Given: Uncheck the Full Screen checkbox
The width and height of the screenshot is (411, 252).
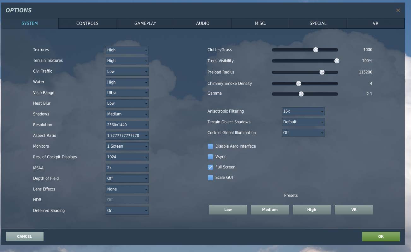Looking at the screenshot, I should [x=210, y=167].
